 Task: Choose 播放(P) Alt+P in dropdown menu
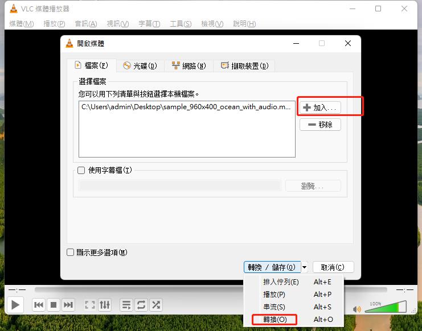point(294,295)
